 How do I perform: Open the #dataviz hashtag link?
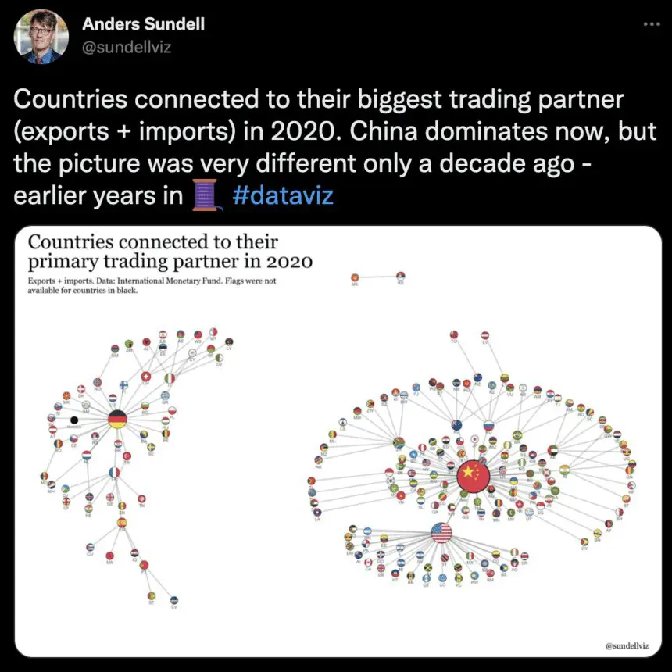coord(282,194)
